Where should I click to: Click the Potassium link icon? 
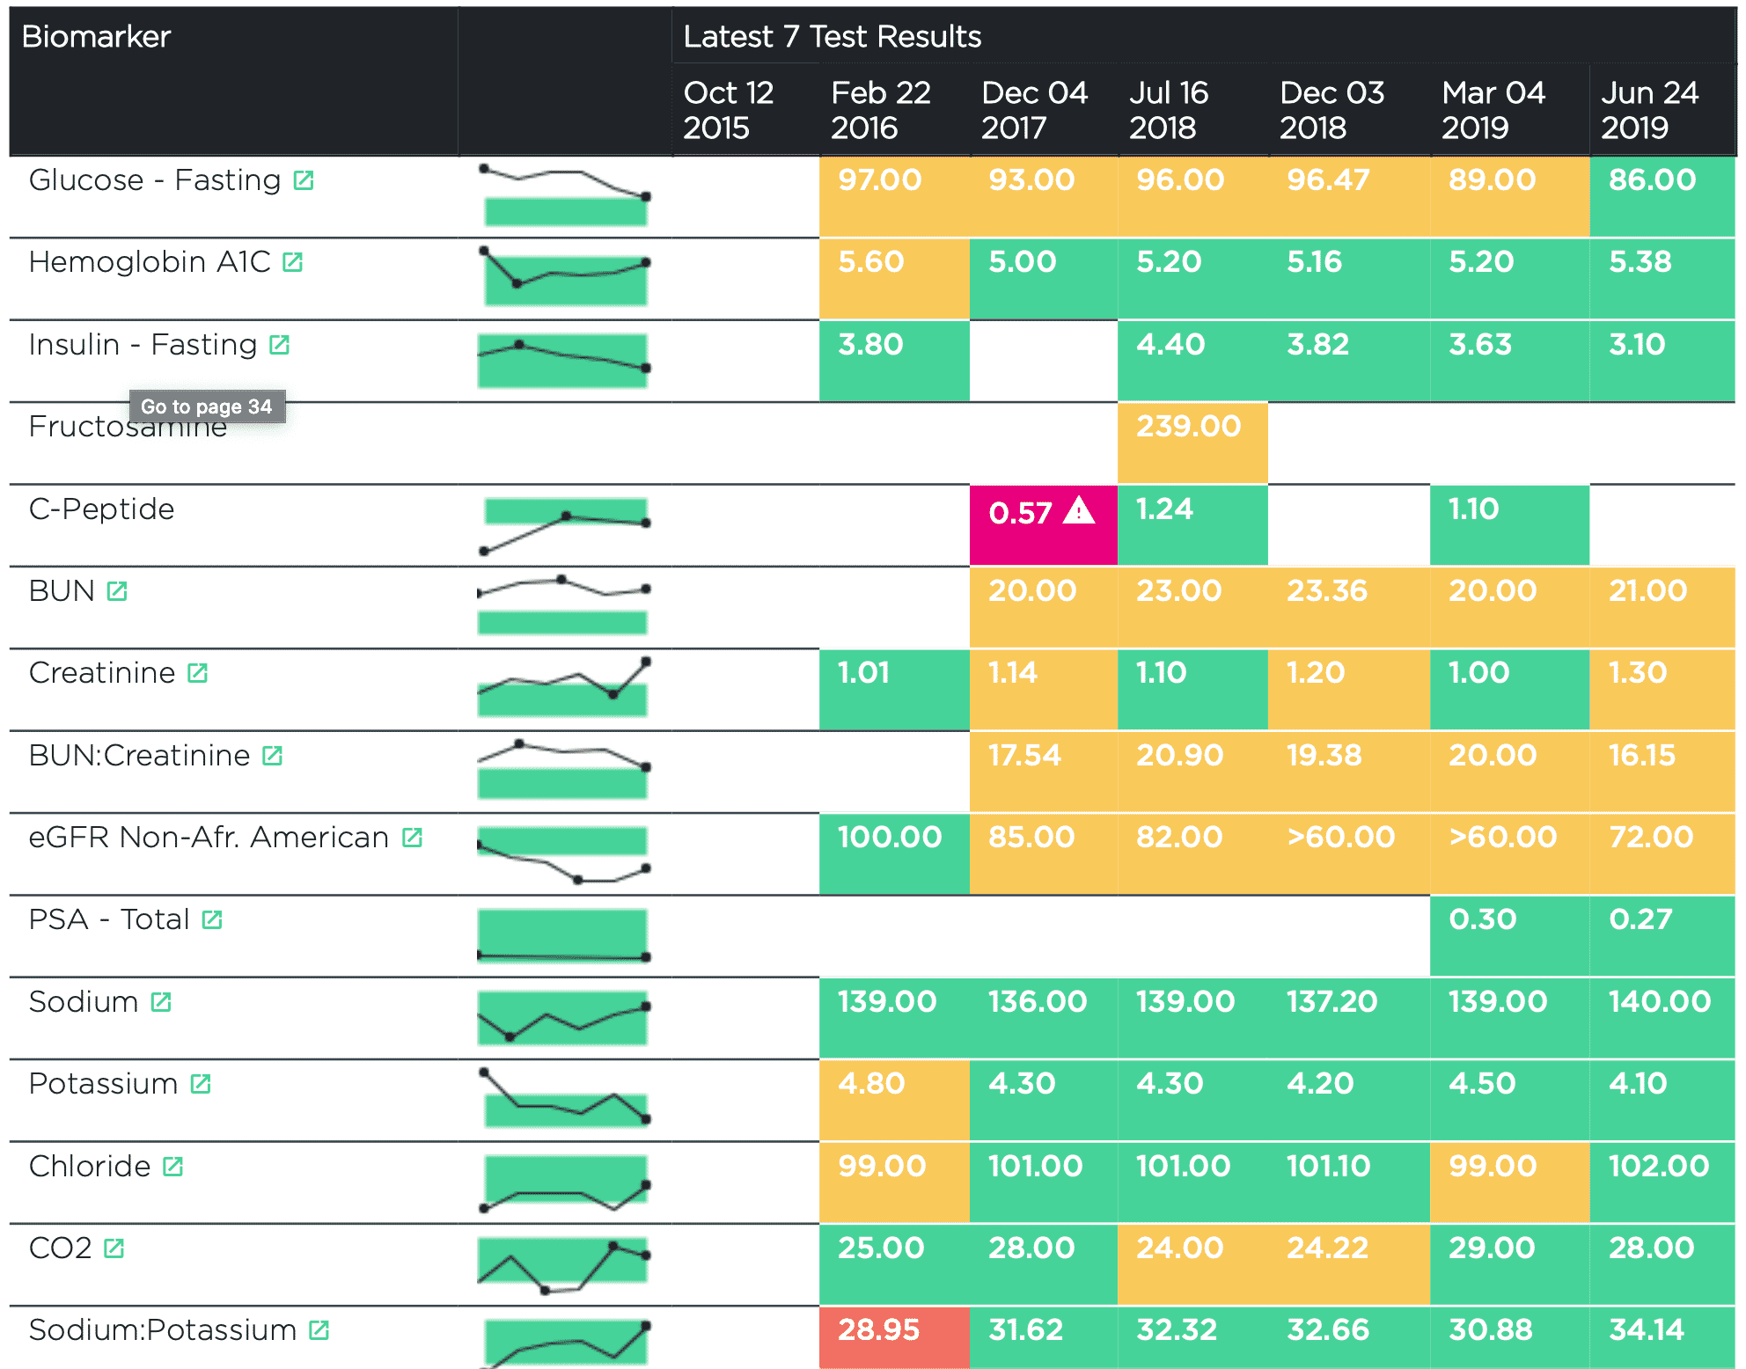click(x=201, y=1084)
